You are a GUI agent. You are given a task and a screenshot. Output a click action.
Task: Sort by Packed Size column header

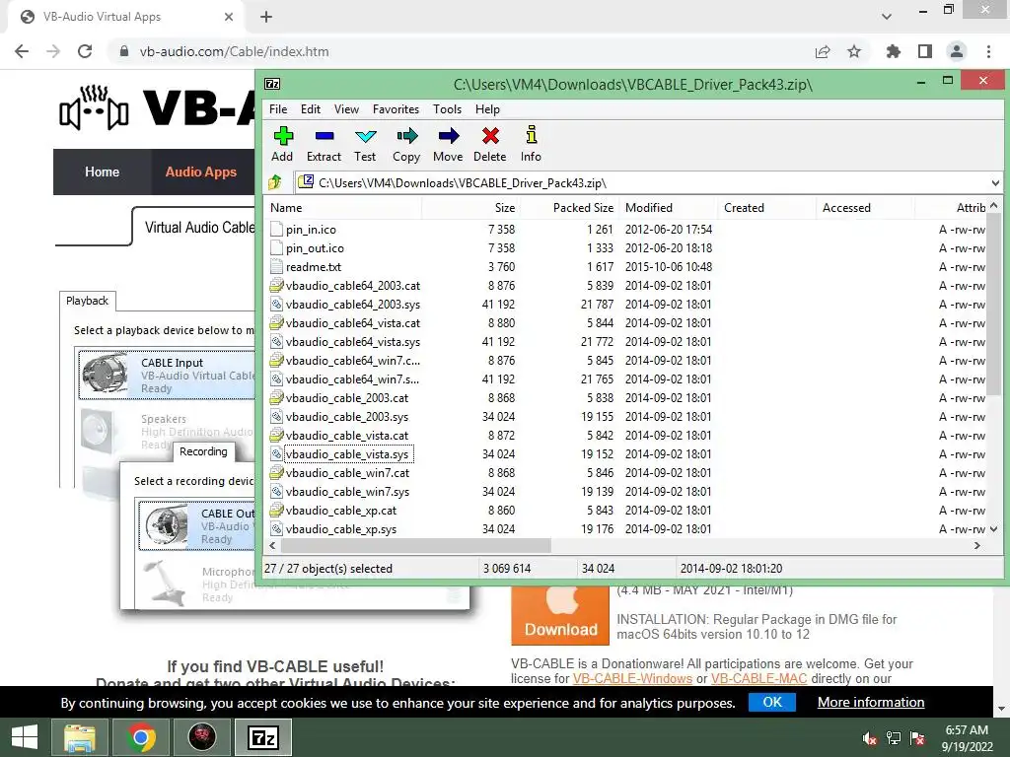[x=570, y=208]
